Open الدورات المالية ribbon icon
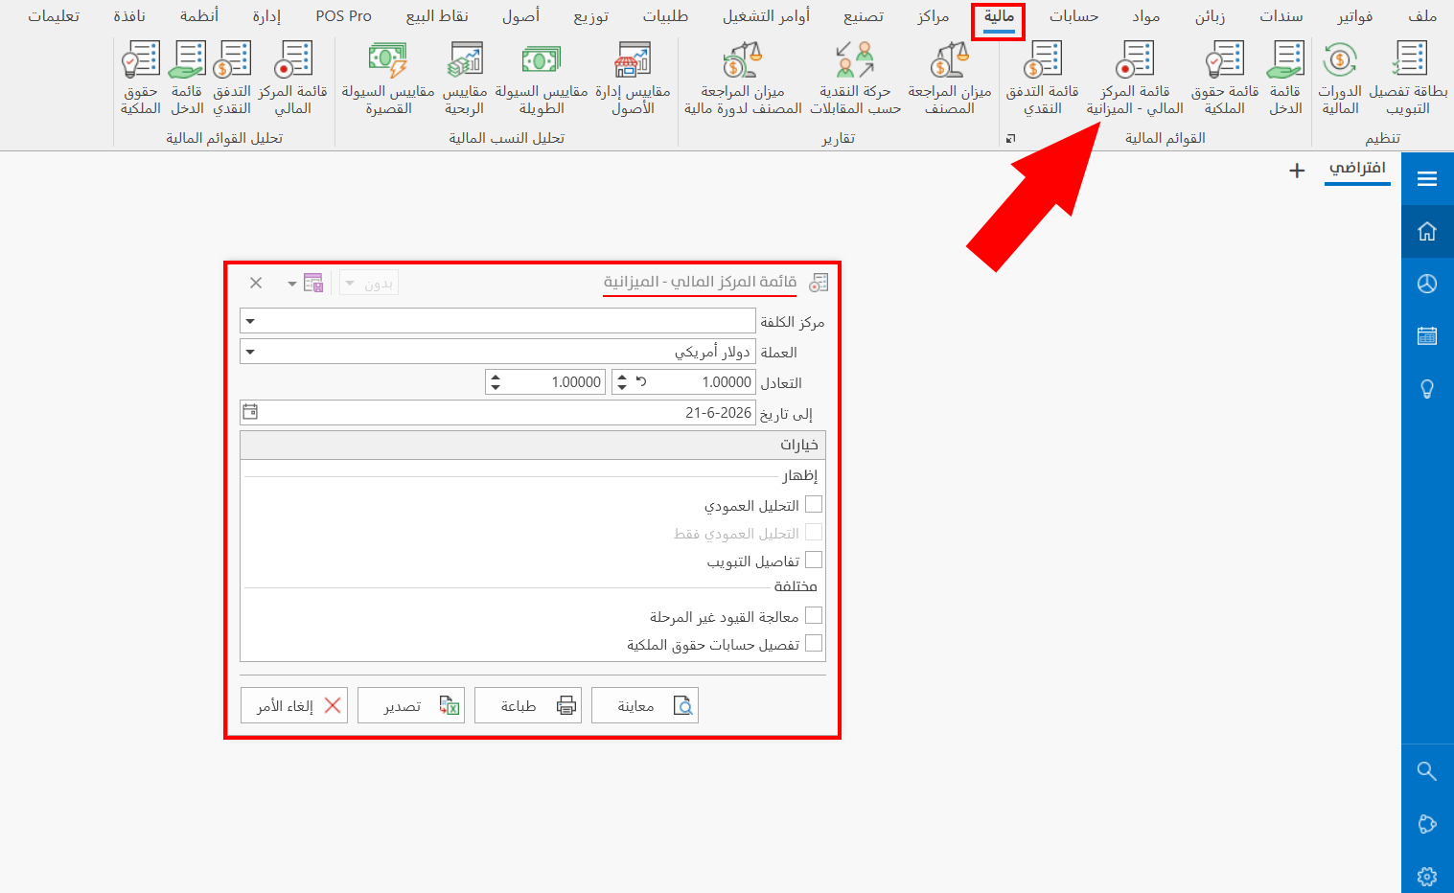1454x893 pixels. (1340, 79)
